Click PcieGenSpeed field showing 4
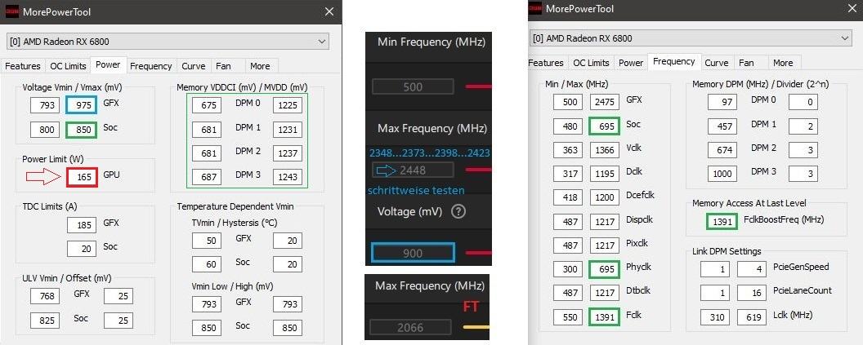The image size is (863, 345). [x=752, y=269]
